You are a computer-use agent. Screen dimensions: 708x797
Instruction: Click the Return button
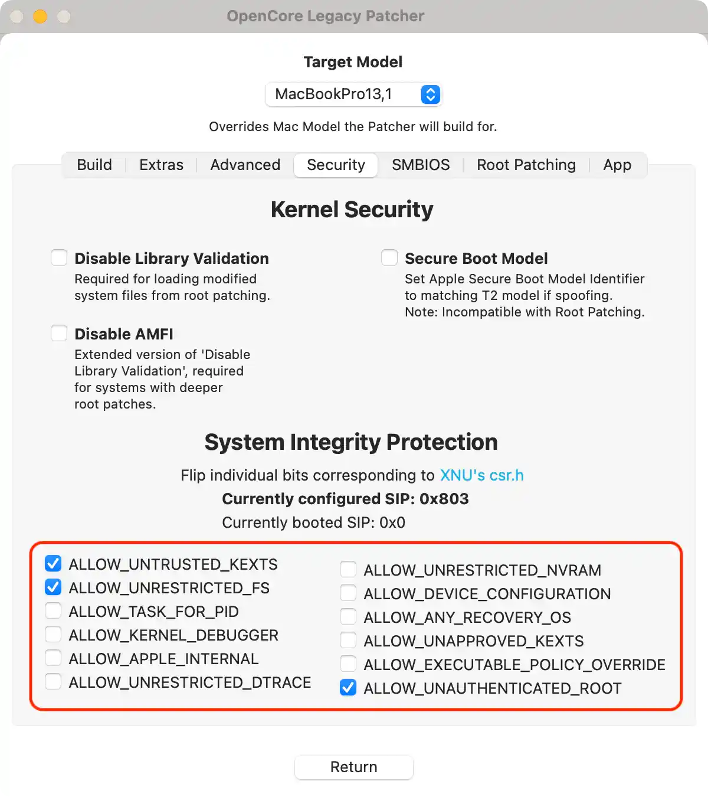pyautogui.click(x=354, y=767)
